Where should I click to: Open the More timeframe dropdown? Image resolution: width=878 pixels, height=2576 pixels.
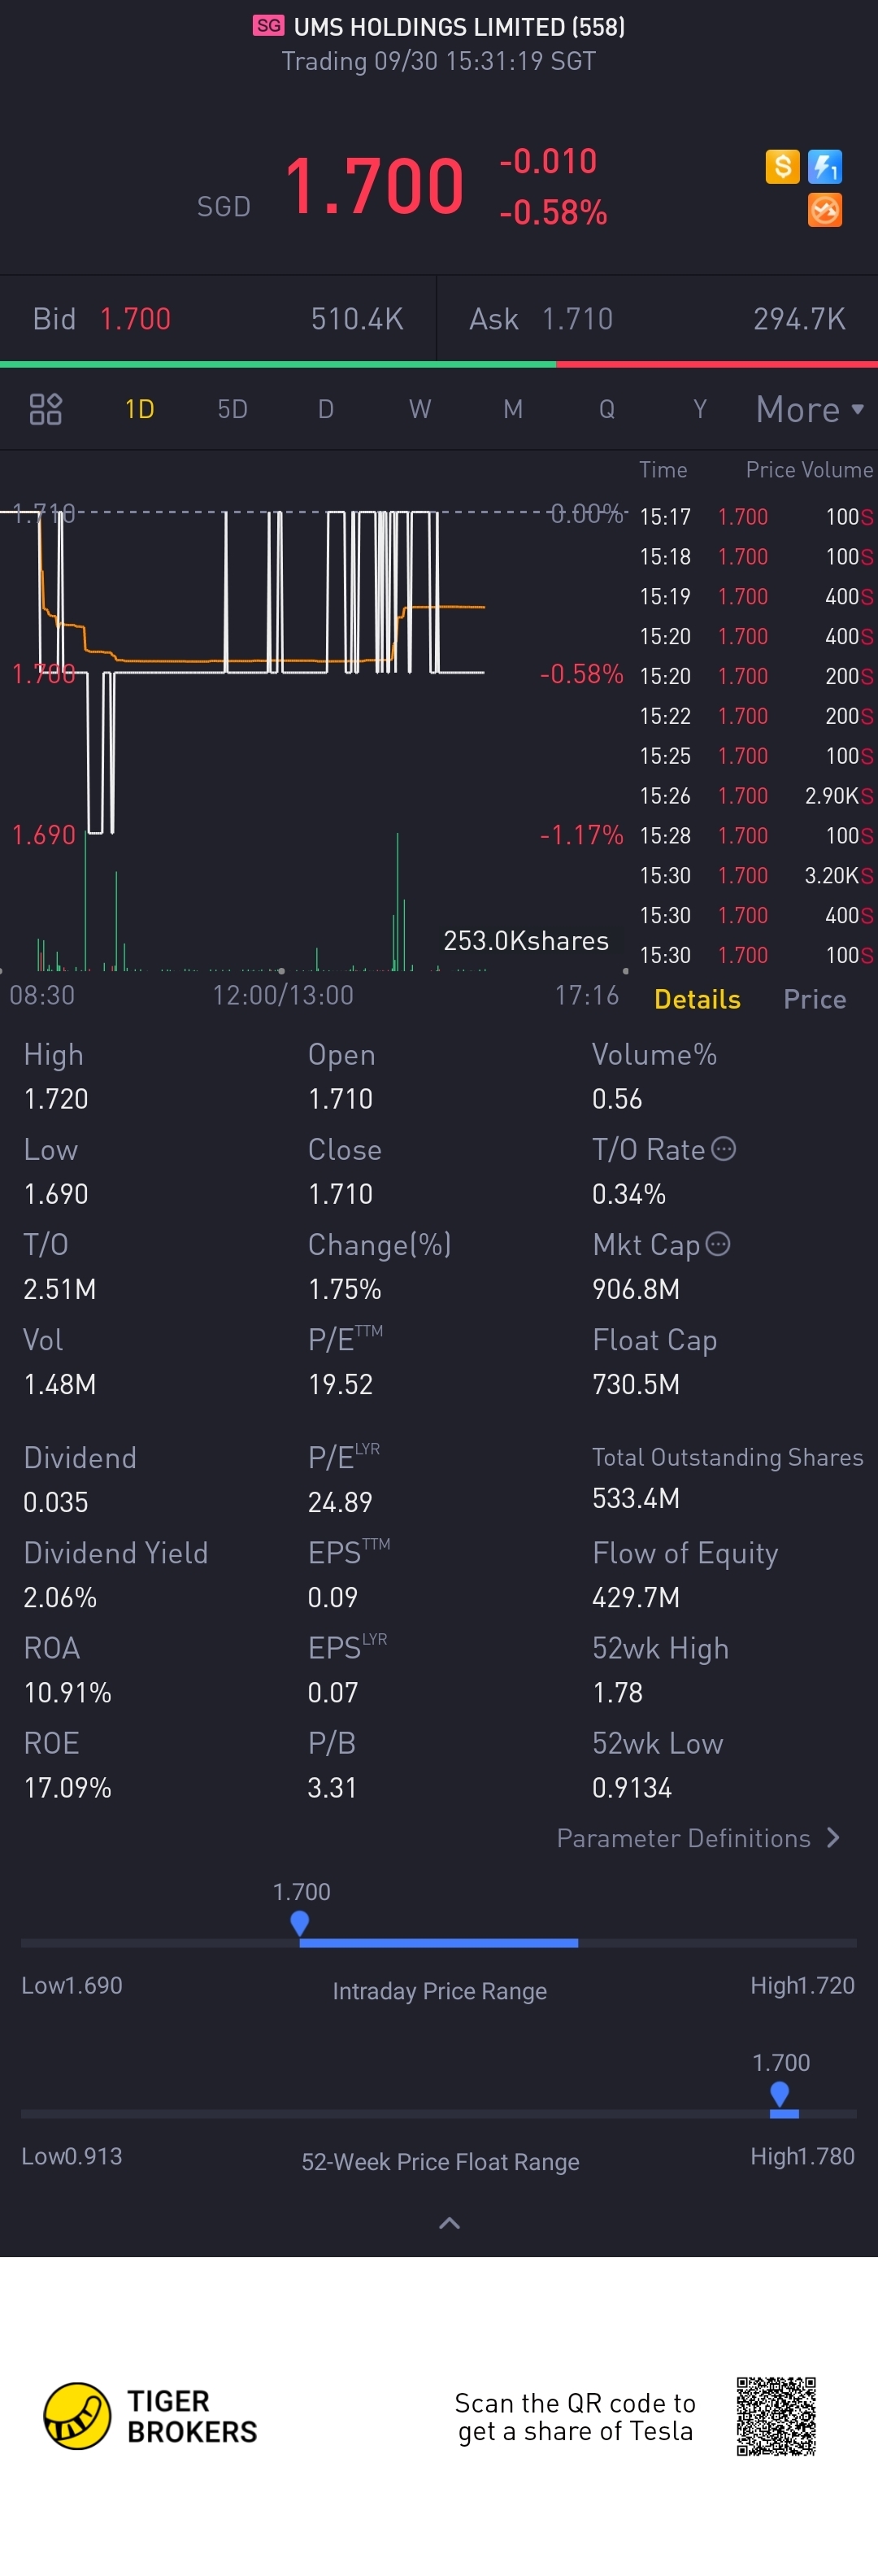coord(809,409)
